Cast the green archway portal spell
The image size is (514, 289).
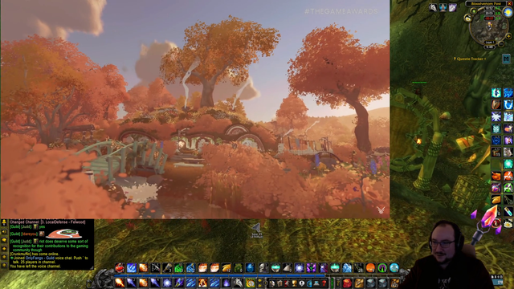(x=382, y=267)
